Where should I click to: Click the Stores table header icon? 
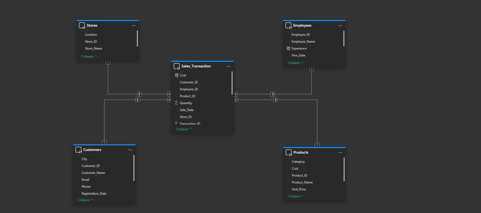pyautogui.click(x=82, y=26)
